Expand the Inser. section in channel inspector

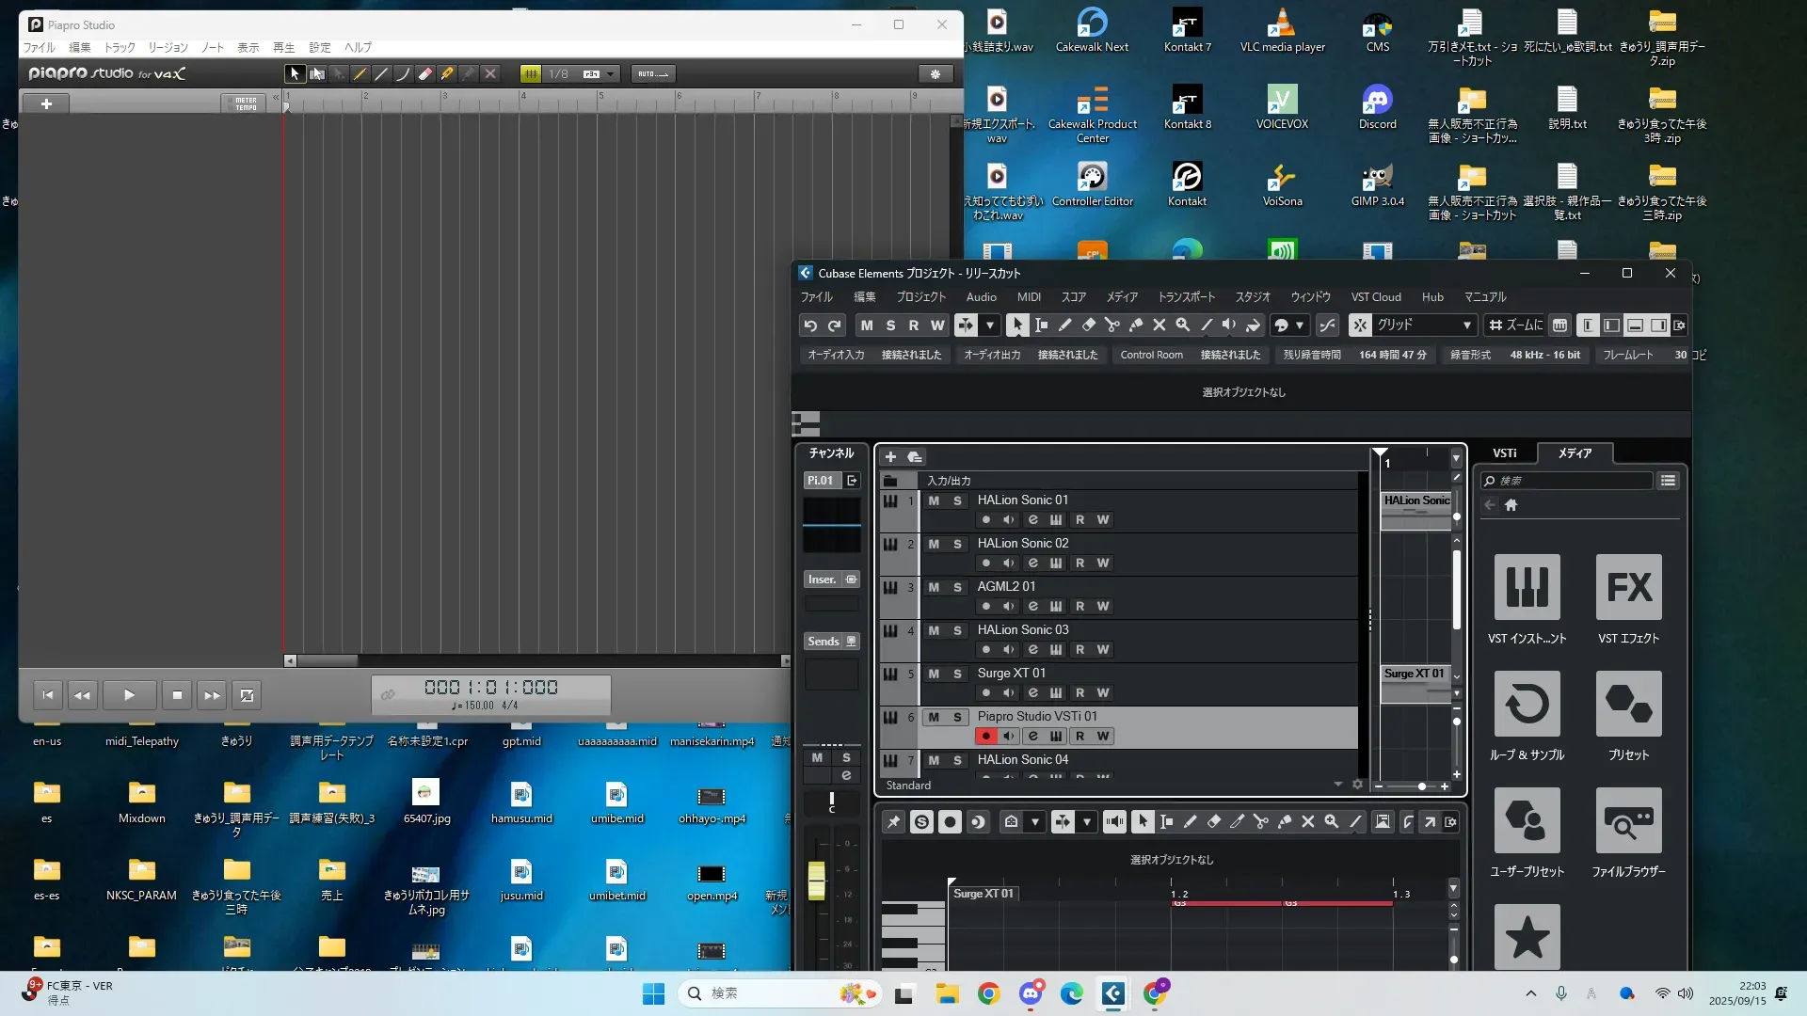[822, 579]
